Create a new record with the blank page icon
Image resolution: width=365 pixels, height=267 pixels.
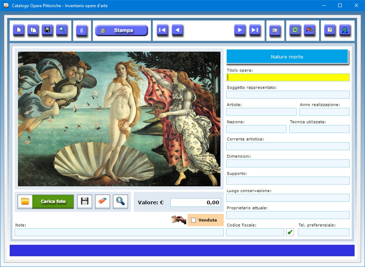(19, 30)
